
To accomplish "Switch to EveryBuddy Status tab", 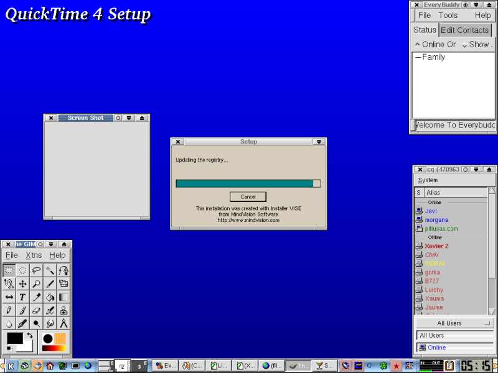I will tap(425, 30).
